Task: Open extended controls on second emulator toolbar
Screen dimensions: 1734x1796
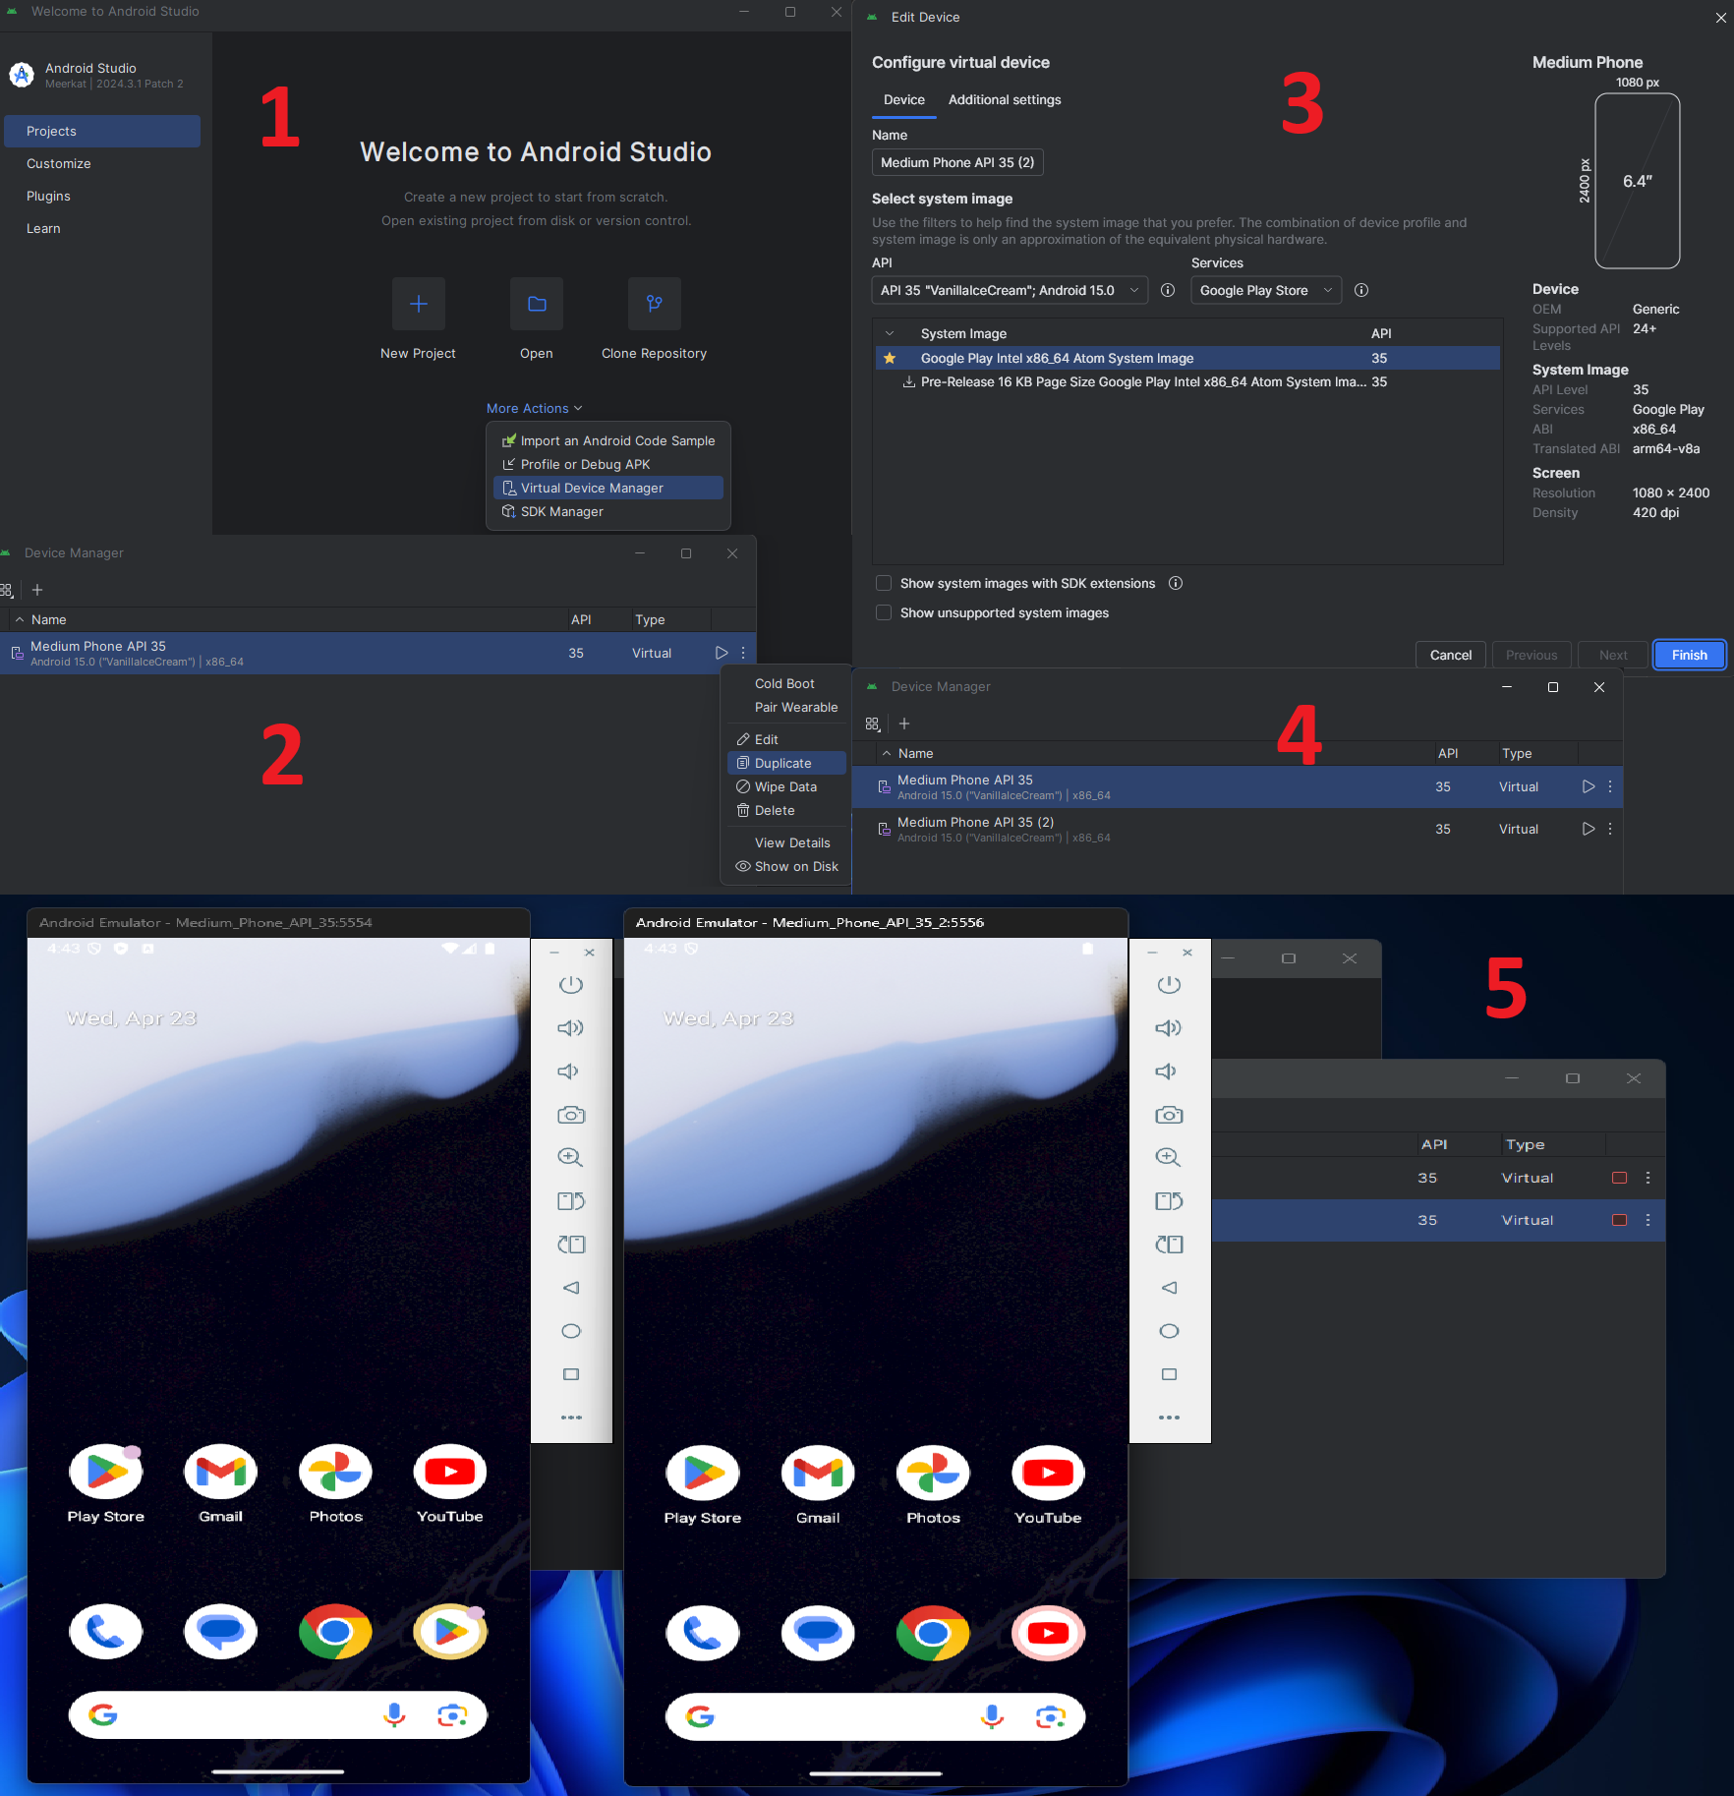Action: tap(1169, 1417)
